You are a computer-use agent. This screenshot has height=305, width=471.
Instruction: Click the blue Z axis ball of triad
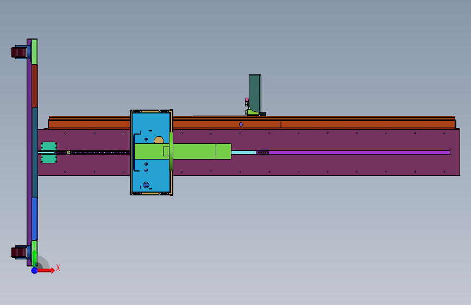pos(34,271)
